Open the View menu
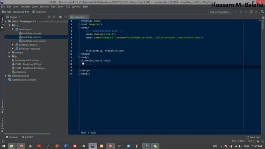Viewport: 265px width, 149px height. (x=16, y=7)
